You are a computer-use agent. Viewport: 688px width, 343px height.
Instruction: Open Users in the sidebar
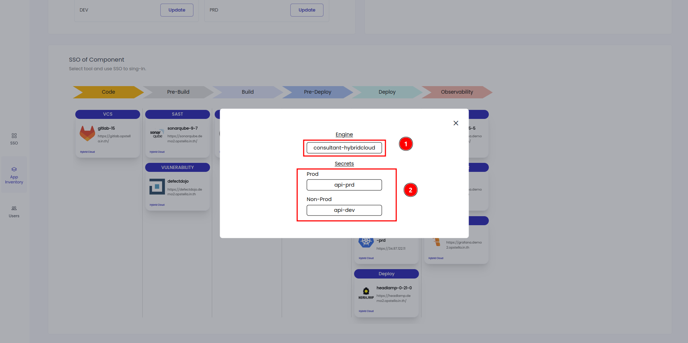14,212
